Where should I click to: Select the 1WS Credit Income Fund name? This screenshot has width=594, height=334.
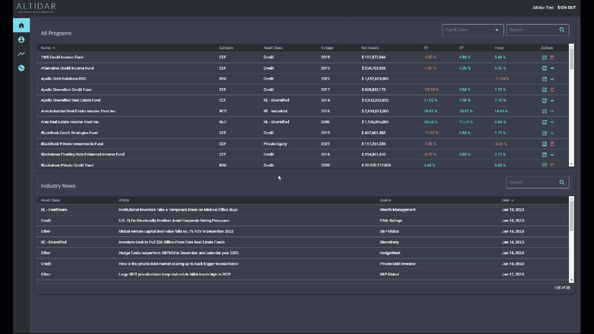62,58
